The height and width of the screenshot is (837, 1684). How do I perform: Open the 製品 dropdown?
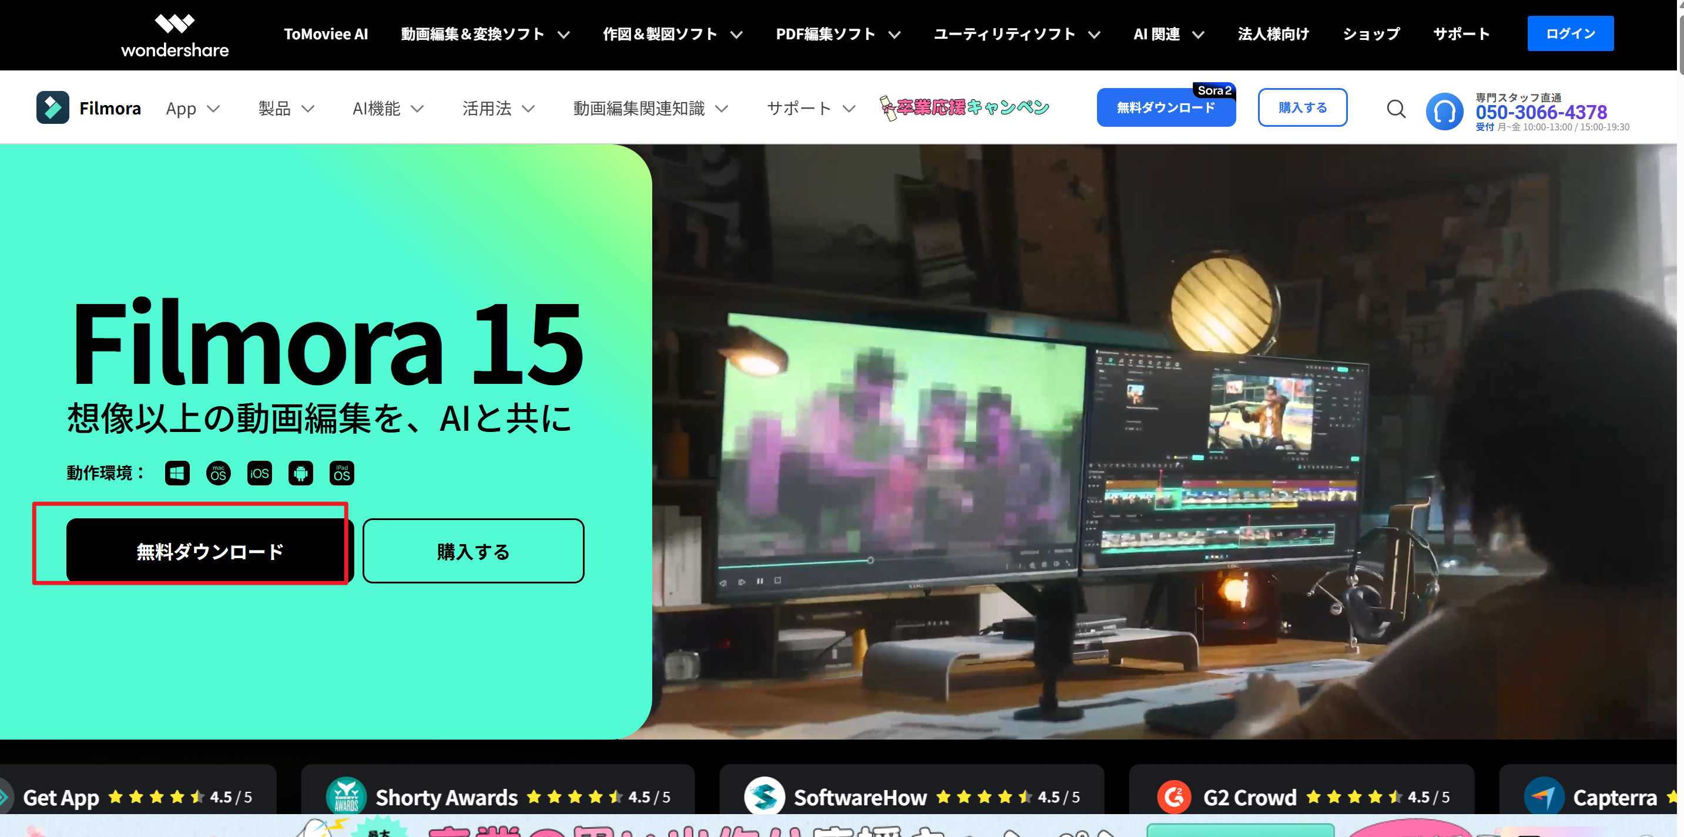(x=286, y=109)
